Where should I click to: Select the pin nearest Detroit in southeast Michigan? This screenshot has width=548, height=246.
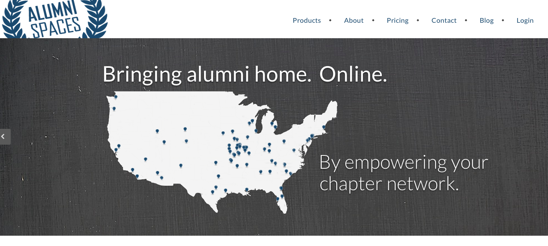(275, 127)
